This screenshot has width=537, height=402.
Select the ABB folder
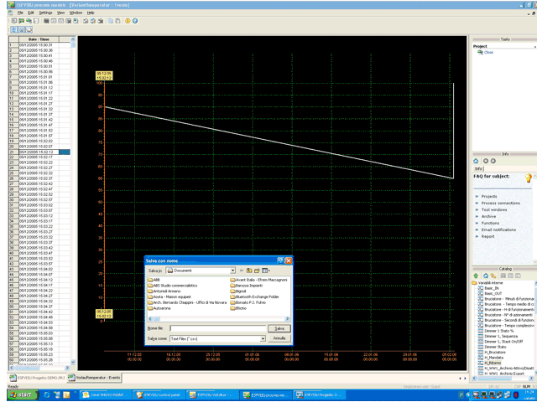click(154, 280)
